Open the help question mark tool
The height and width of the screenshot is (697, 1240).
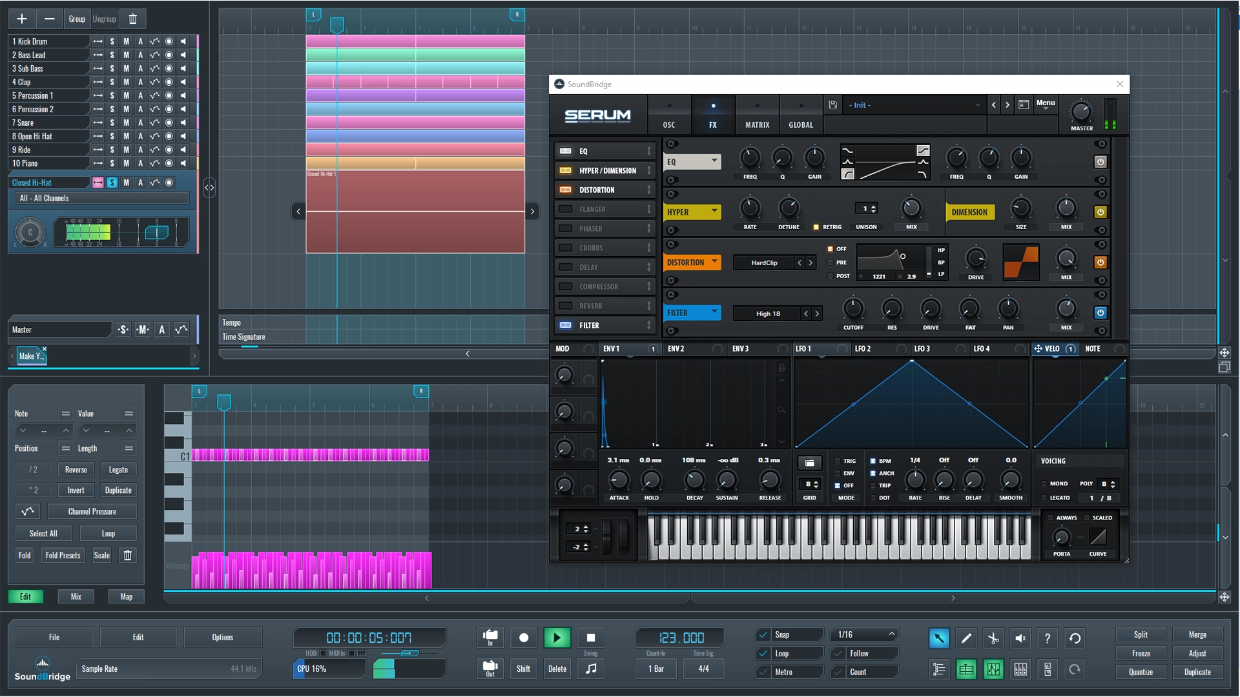coord(1048,638)
